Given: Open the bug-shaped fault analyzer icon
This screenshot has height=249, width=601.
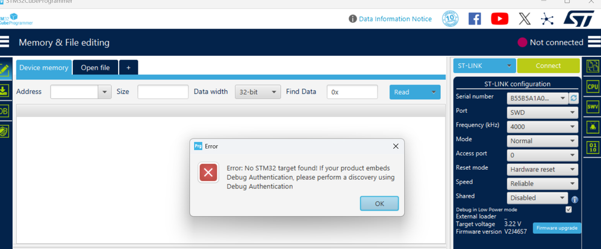Looking at the screenshot, I should tap(592, 127).
